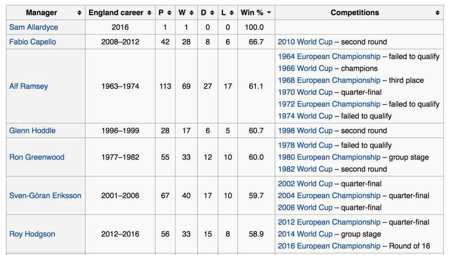Image resolution: width=453 pixels, height=255 pixels.
Task: Sort by England career column arrows
Action: click(x=150, y=13)
